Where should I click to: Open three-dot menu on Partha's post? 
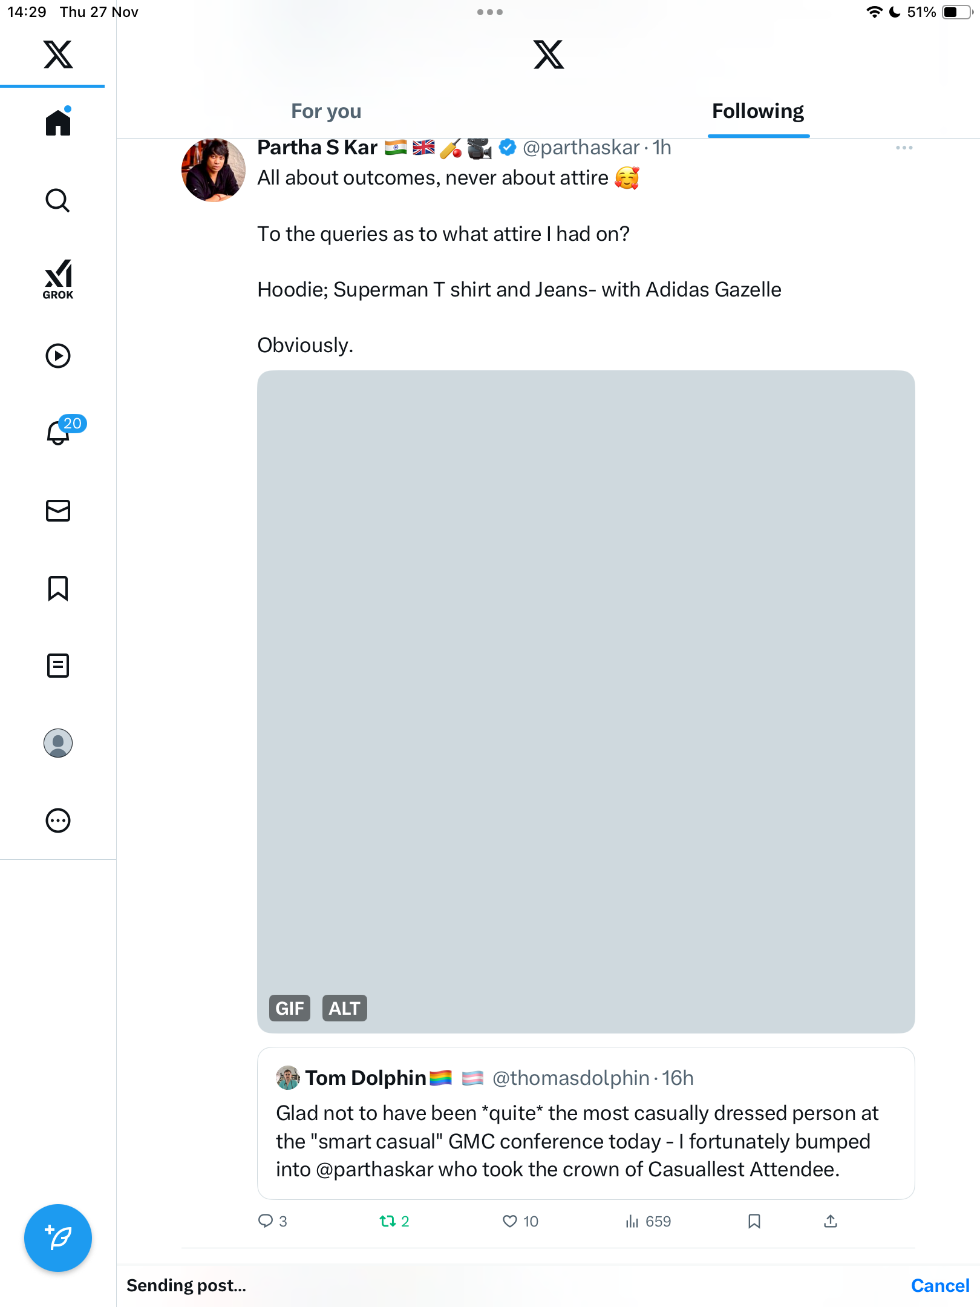904,148
